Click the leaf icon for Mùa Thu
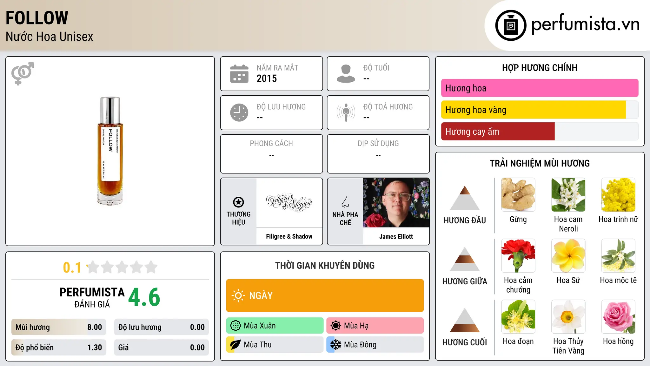This screenshot has height=366, width=650. click(x=235, y=345)
